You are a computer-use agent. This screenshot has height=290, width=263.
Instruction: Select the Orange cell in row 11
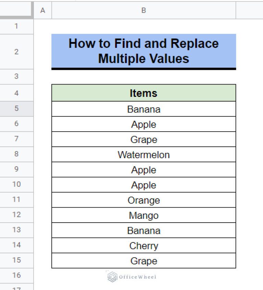tap(143, 200)
